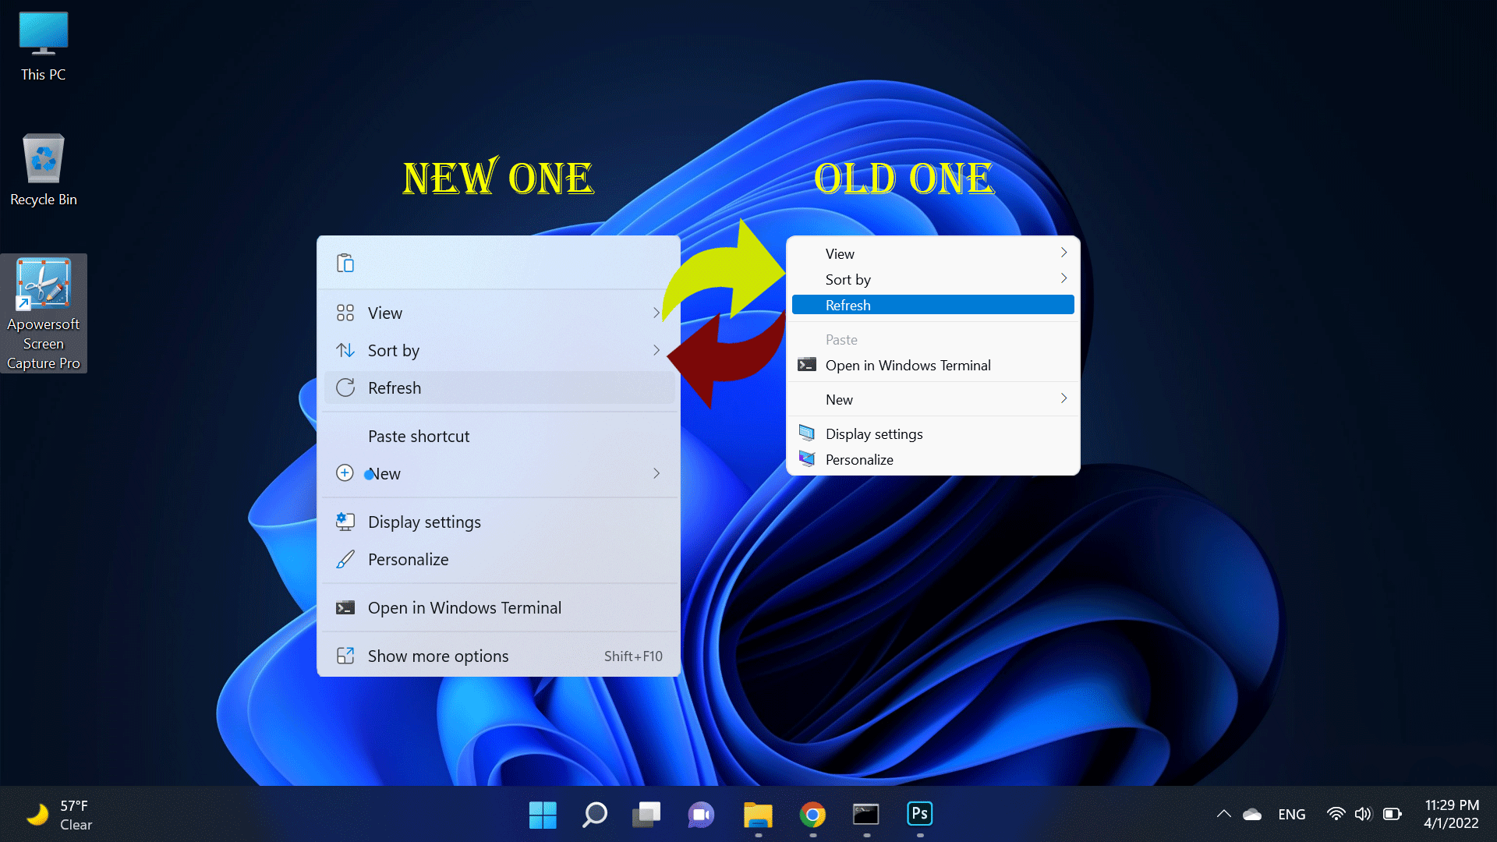Expand the View submenu in new menu

click(499, 313)
